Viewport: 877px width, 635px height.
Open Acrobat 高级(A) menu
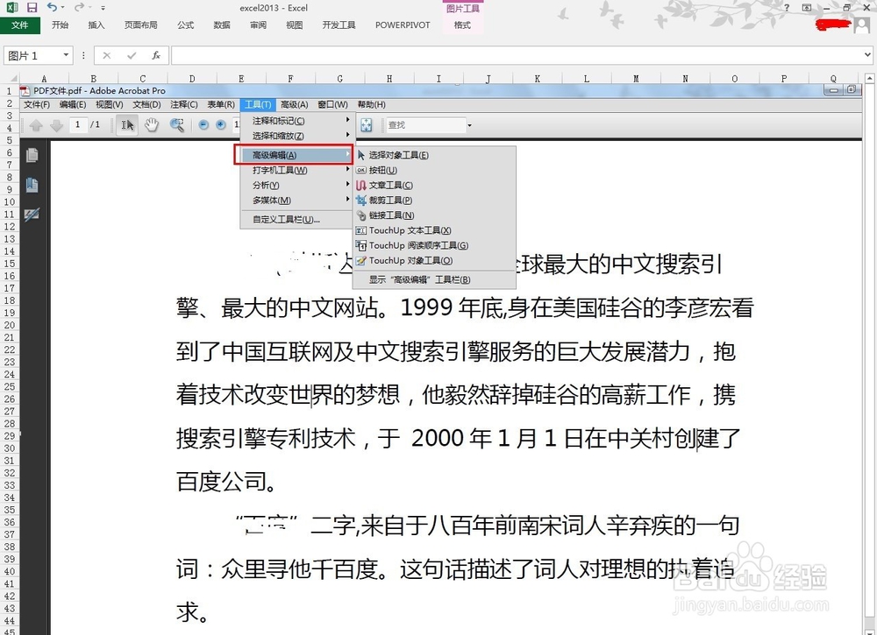(x=294, y=104)
